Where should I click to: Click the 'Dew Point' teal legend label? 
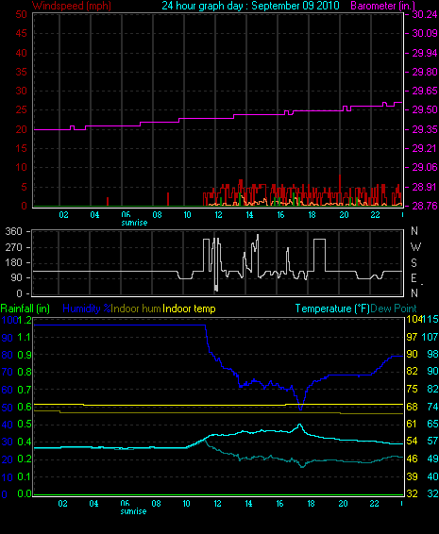coord(394,309)
